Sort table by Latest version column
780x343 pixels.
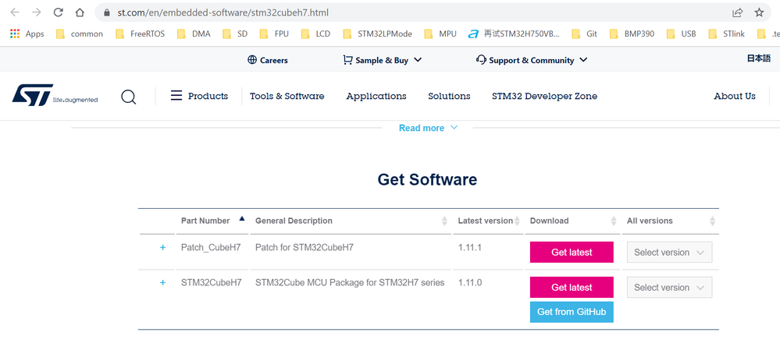coord(489,221)
